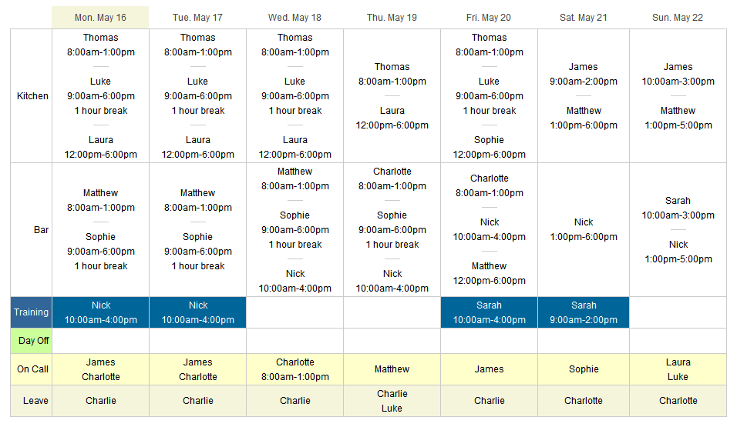The image size is (737, 427).
Task: Click Matthew in Thursday's On Call cell
Action: [392, 369]
